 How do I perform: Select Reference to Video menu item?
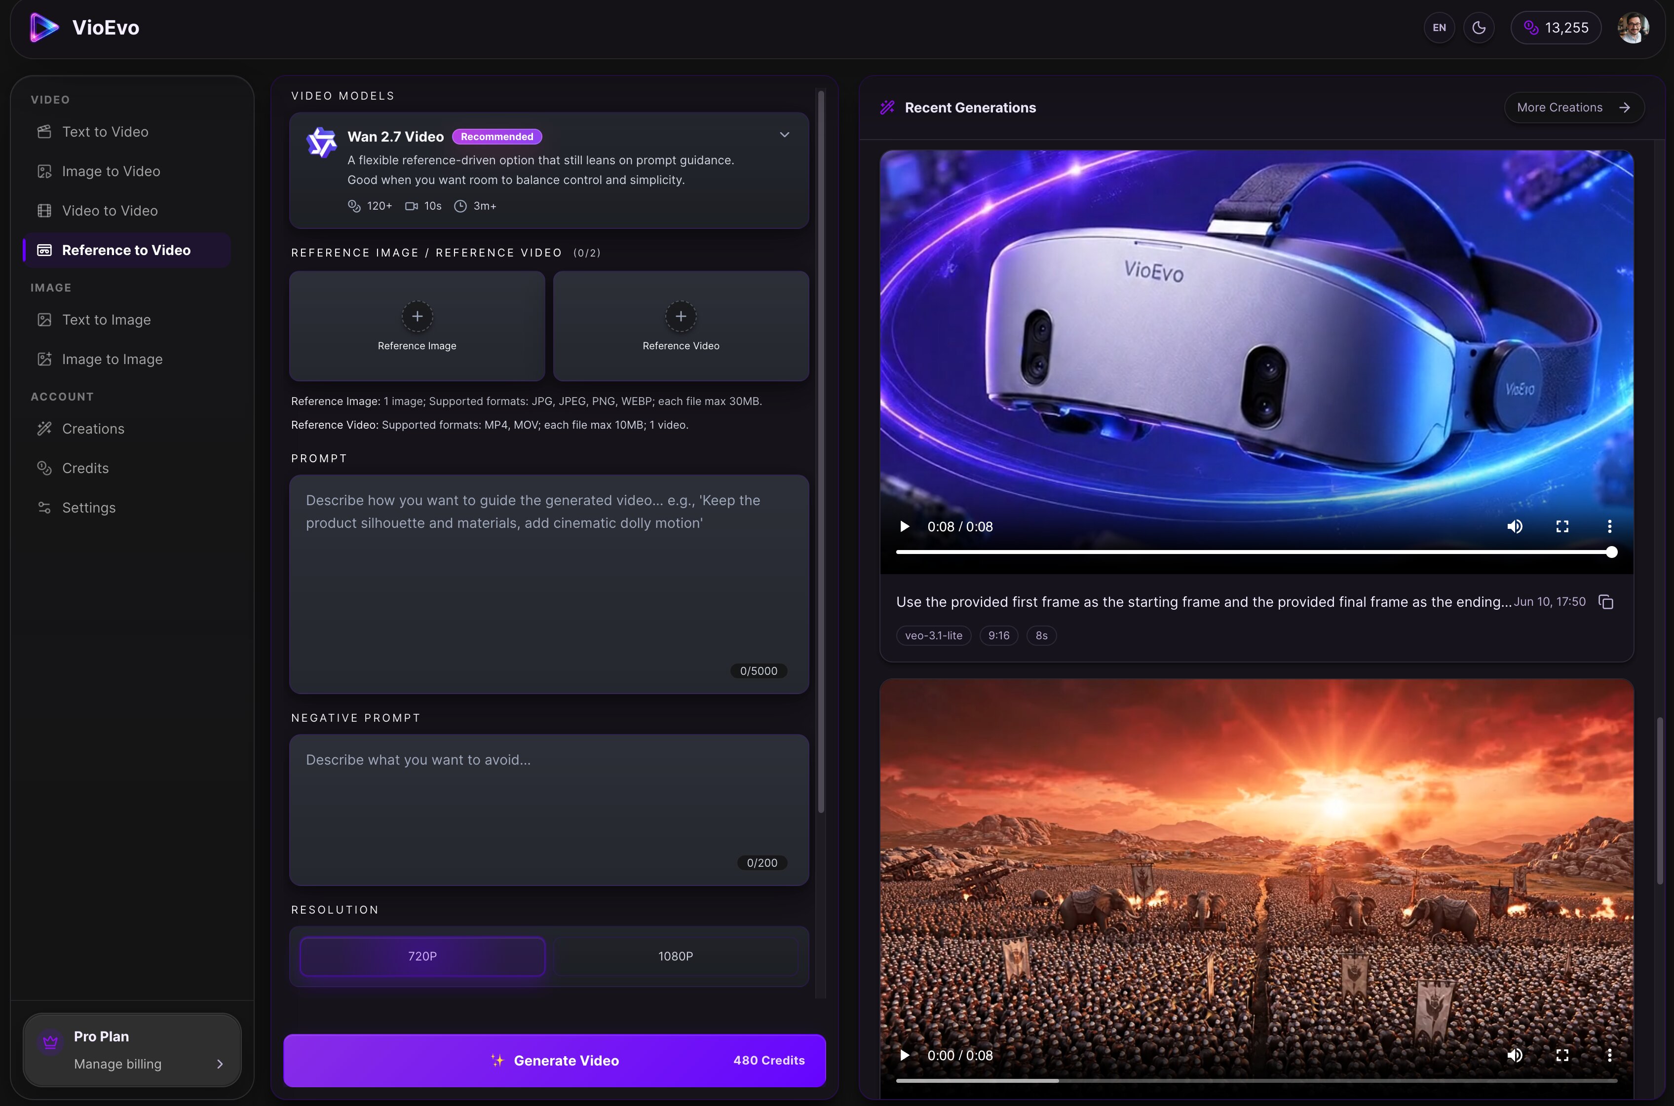click(127, 251)
